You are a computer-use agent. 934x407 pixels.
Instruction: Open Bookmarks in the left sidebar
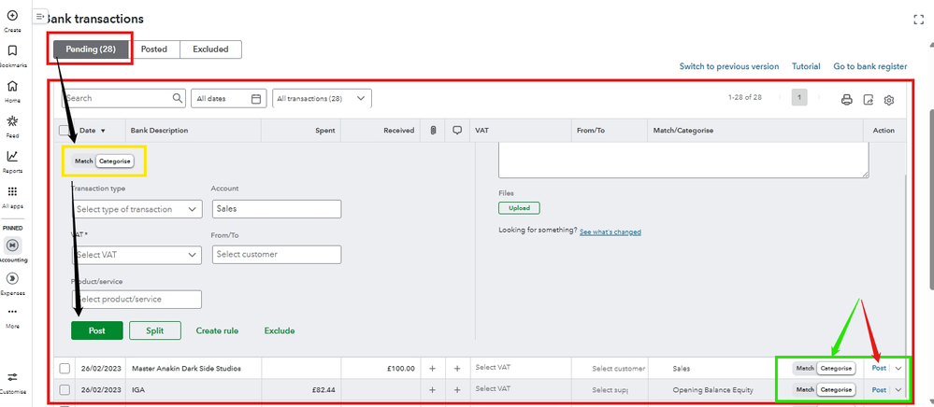click(x=12, y=50)
